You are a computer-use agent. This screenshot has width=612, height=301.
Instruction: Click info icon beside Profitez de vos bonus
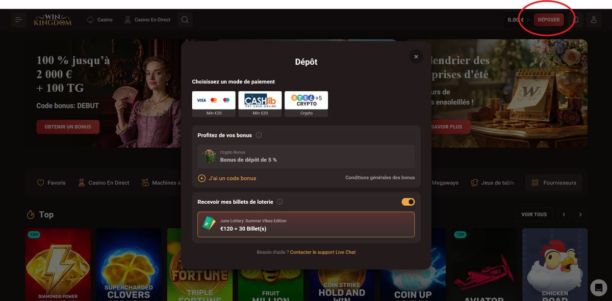[259, 135]
